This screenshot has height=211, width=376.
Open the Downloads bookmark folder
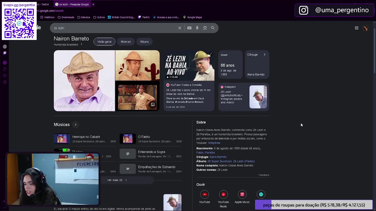pos(66,17)
